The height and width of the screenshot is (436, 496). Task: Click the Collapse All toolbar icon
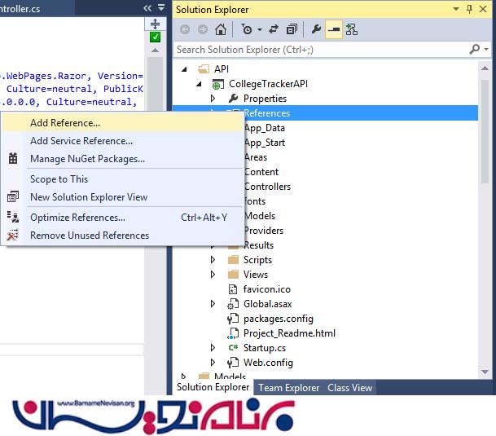click(291, 29)
